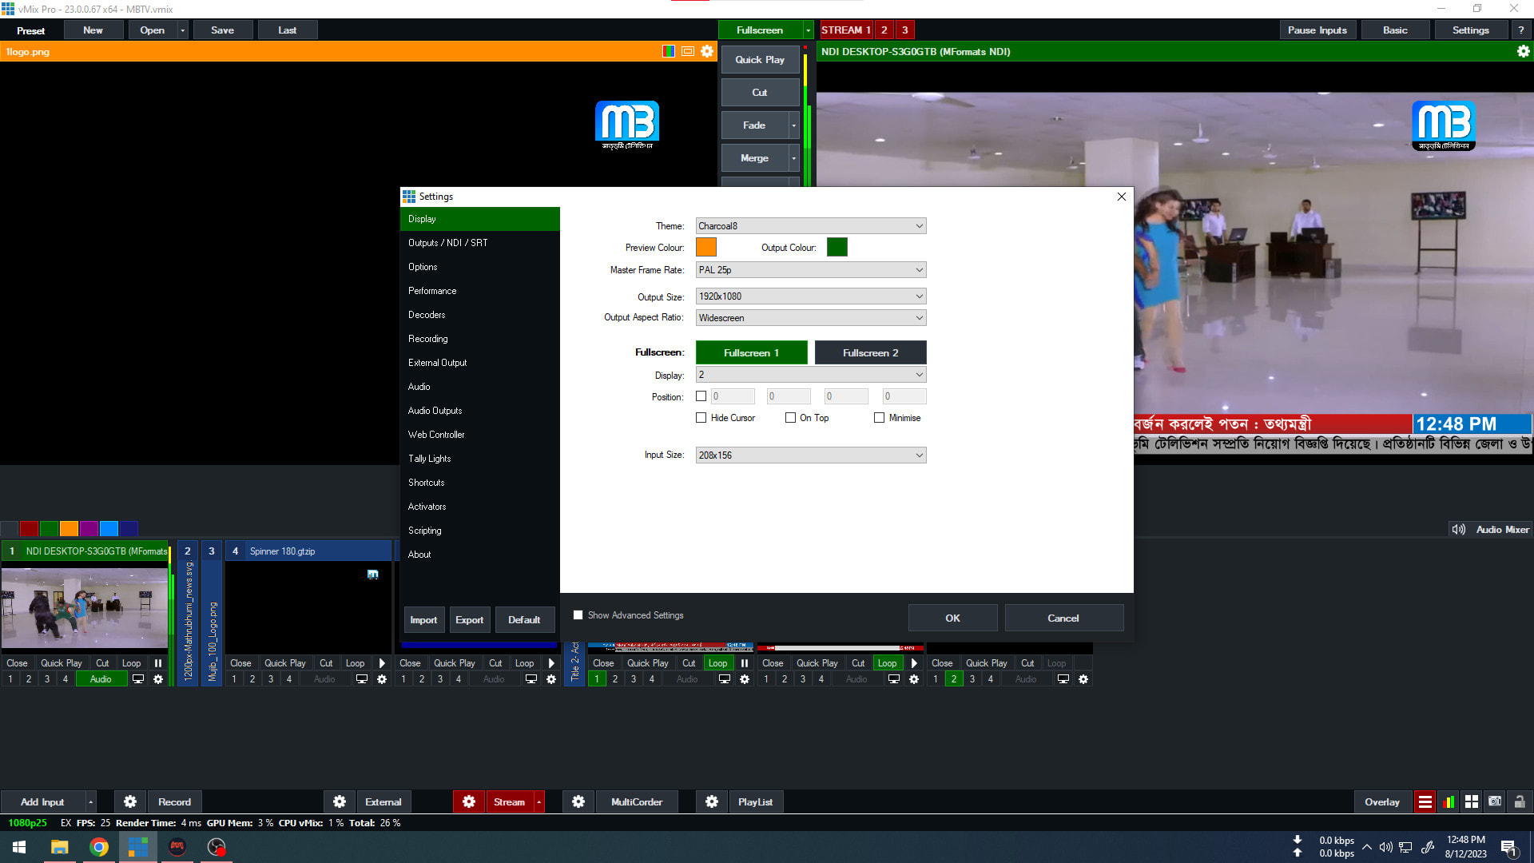This screenshot has height=863, width=1534.
Task: Click the monitor output icon on input 1
Action: coord(137,679)
